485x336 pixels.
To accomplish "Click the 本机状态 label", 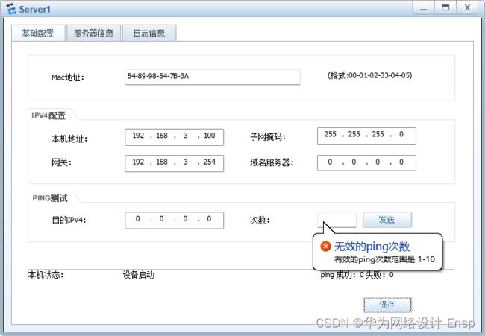I will pos(46,275).
